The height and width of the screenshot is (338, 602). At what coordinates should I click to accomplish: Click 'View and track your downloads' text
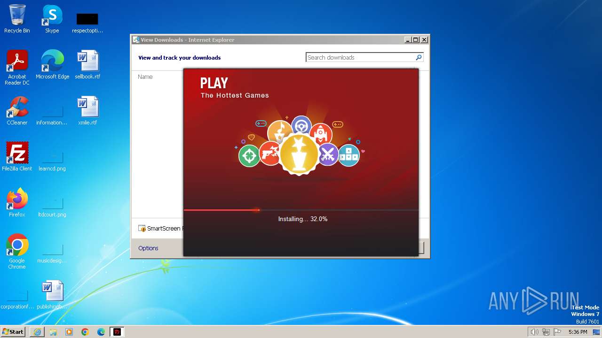179,58
